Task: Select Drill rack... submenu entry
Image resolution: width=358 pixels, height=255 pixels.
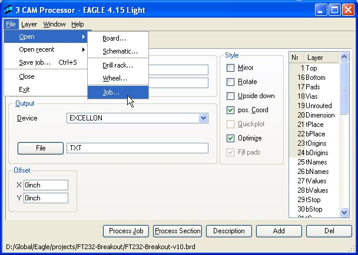Action: click(x=118, y=66)
